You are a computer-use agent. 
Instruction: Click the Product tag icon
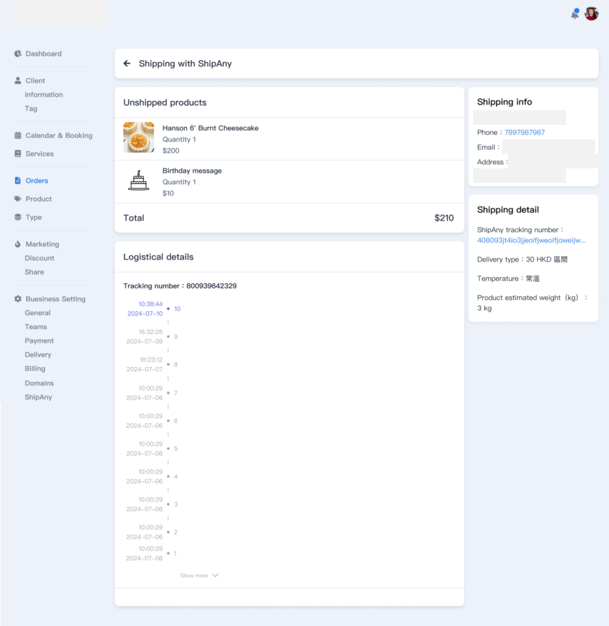18,199
